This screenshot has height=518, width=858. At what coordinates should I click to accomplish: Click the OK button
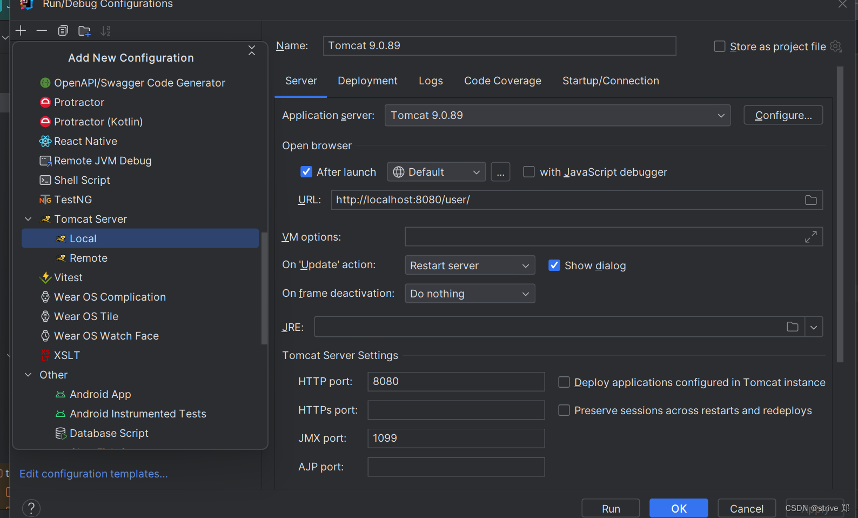[x=679, y=508]
